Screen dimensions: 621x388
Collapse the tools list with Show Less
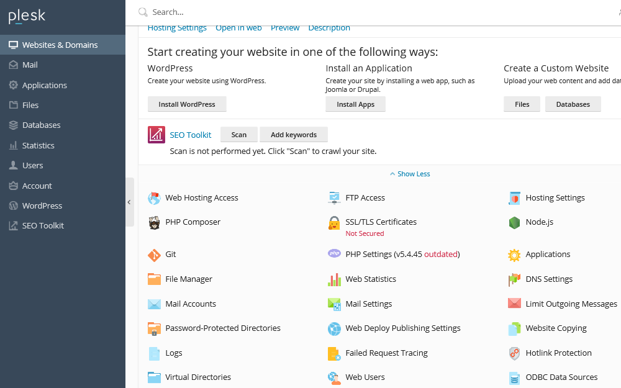coord(410,174)
